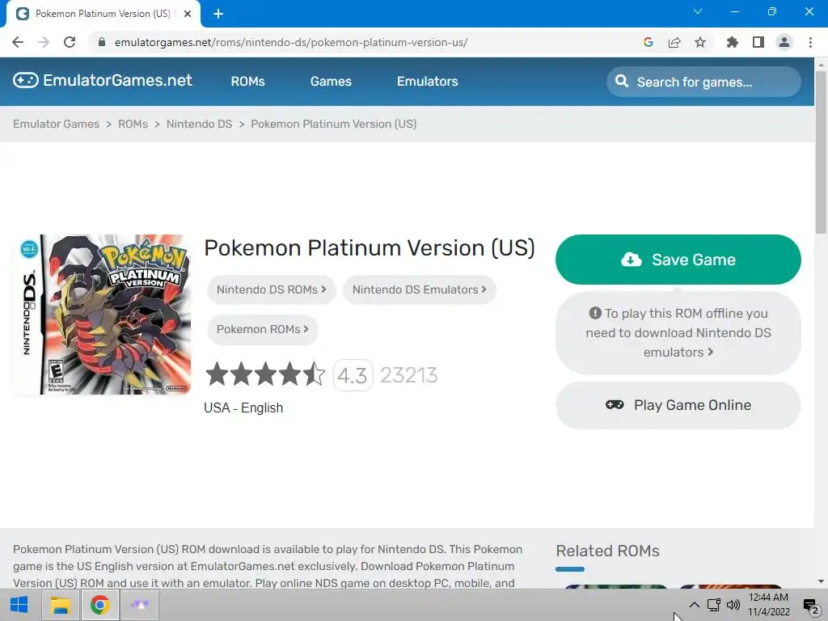Open the taskbar clock and date
This screenshot has width=828, height=621.
(x=768, y=605)
